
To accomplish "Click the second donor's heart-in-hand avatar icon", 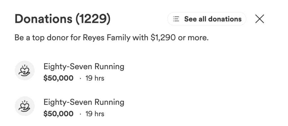I will pyautogui.click(x=24, y=106).
